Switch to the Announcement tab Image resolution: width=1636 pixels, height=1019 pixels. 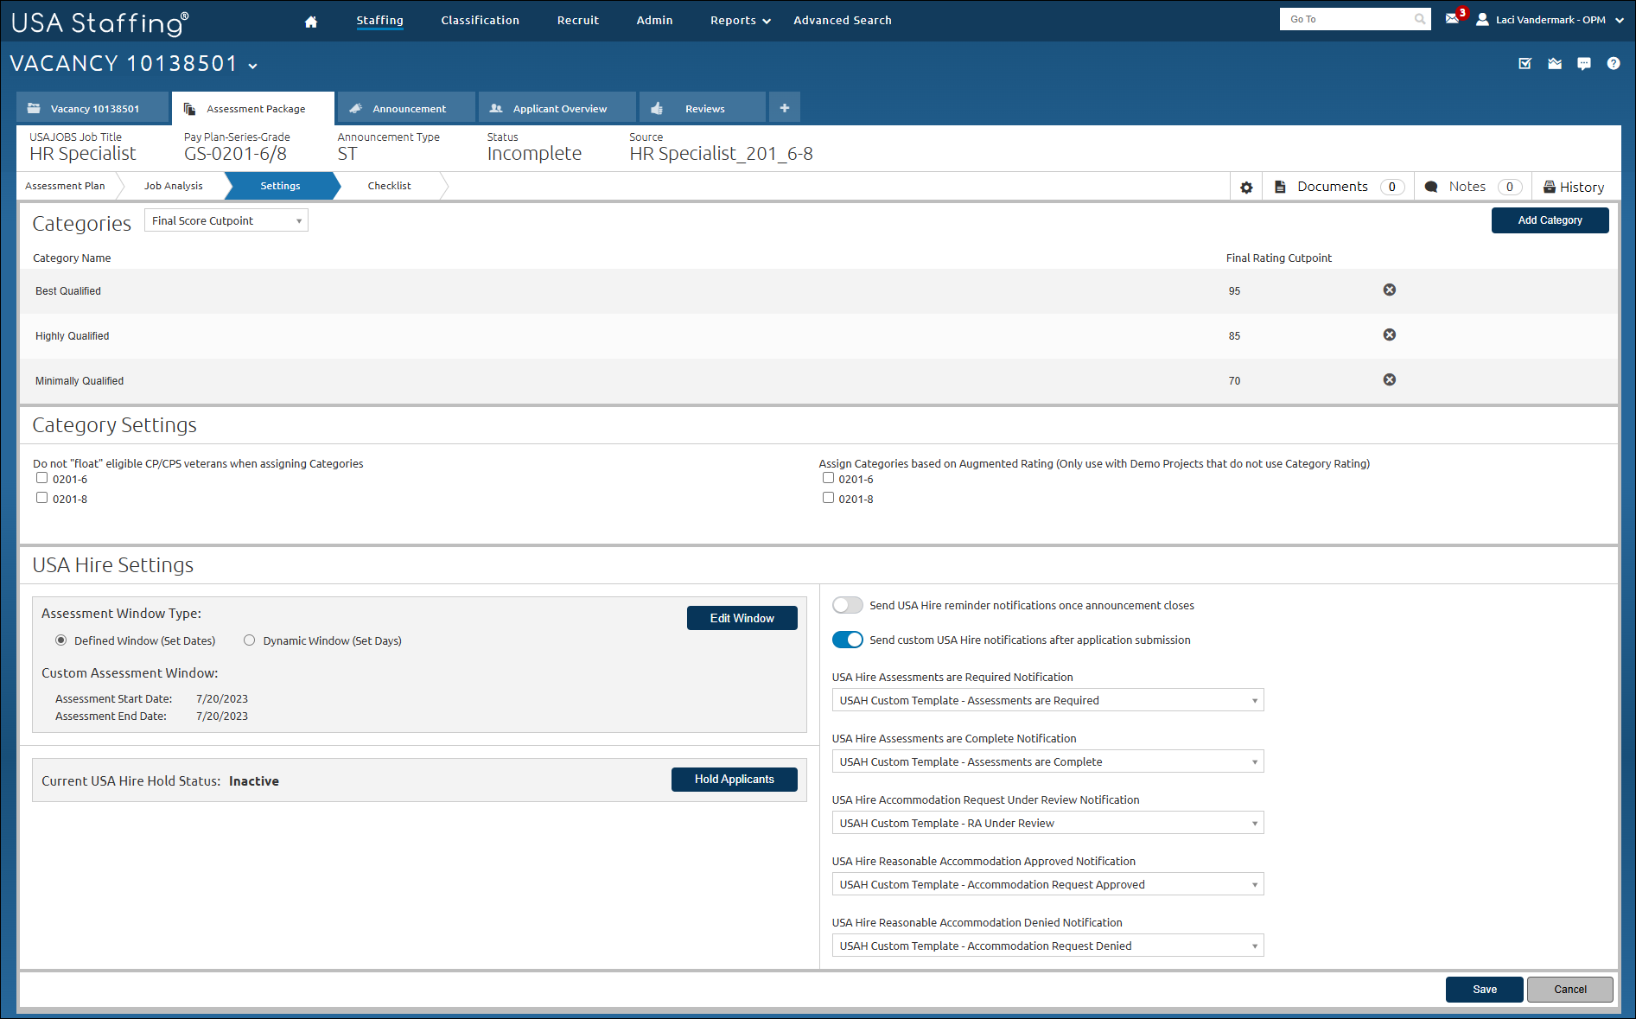(408, 109)
